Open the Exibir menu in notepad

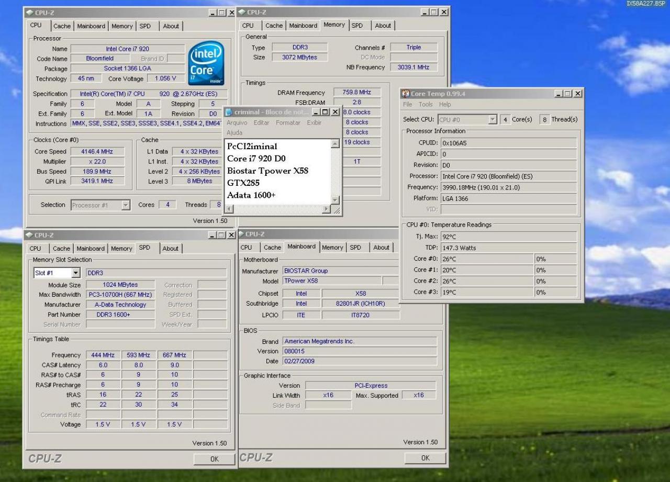[314, 122]
